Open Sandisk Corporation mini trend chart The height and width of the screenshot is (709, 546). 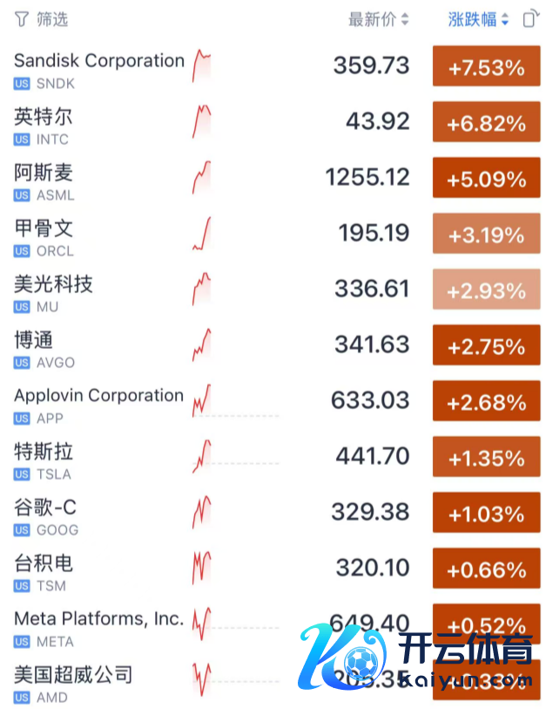(x=201, y=67)
